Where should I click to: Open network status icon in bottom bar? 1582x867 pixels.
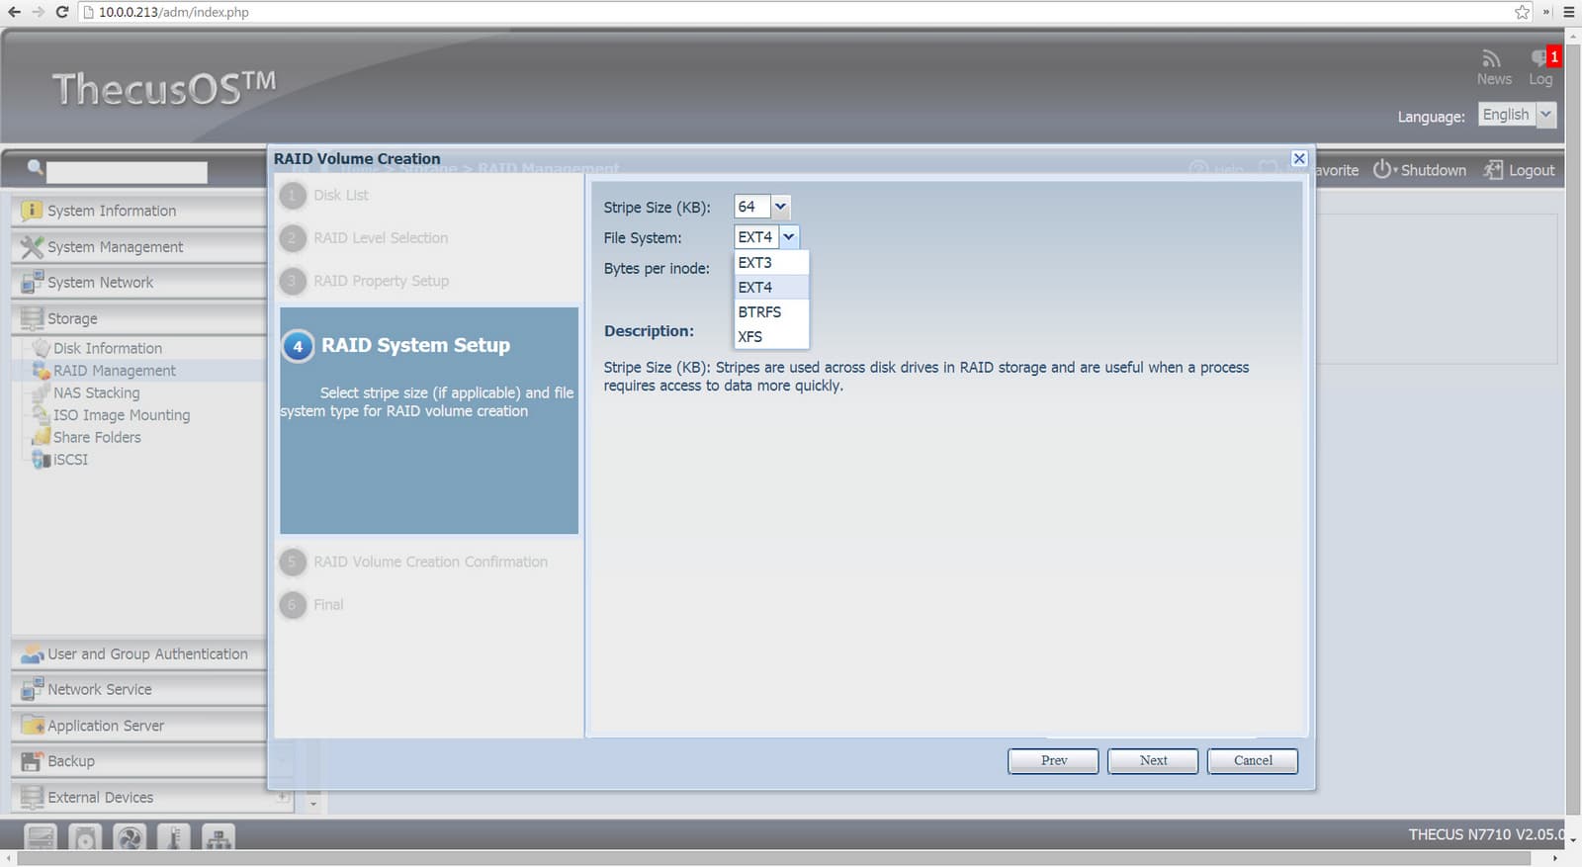(x=219, y=837)
